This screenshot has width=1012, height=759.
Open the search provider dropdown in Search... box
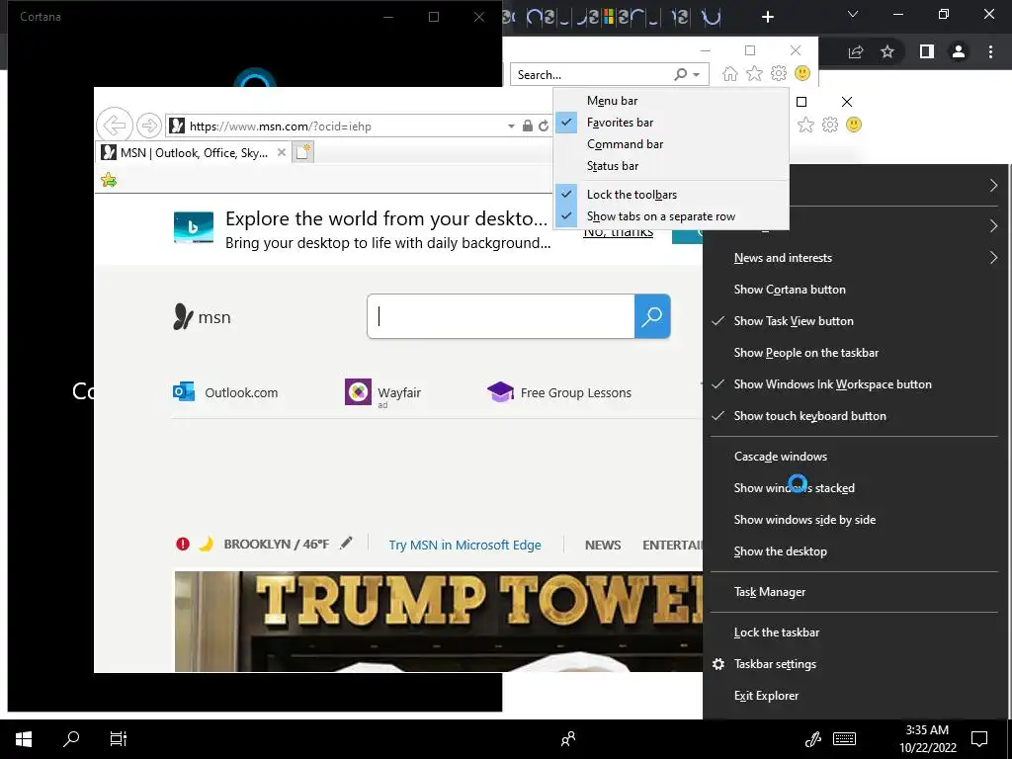click(x=697, y=75)
